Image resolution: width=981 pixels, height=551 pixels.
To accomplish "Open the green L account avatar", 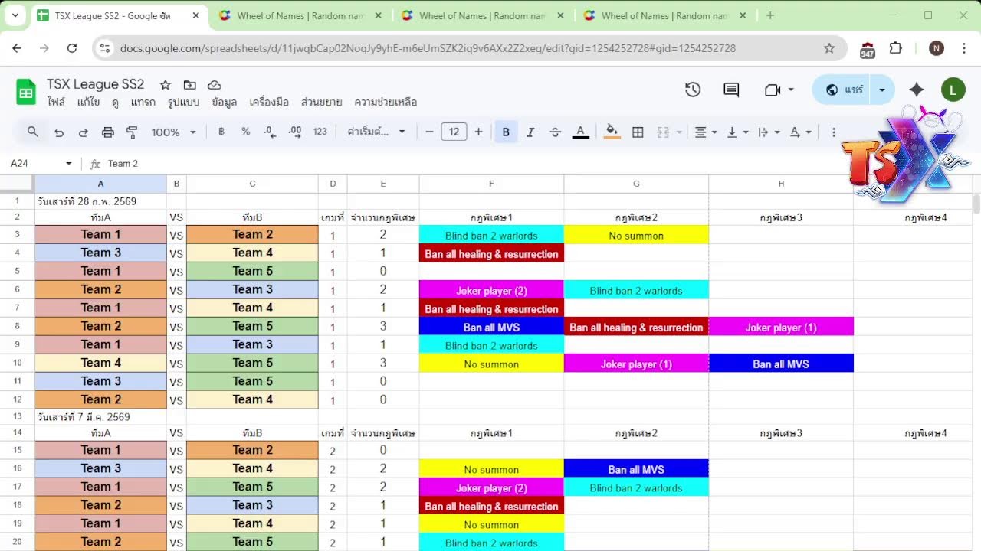I will tap(953, 90).
